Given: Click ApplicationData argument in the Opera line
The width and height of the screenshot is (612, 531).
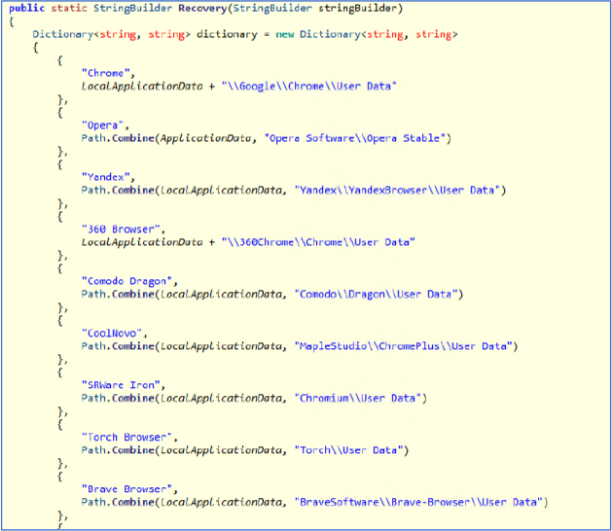Looking at the screenshot, I should [205, 138].
